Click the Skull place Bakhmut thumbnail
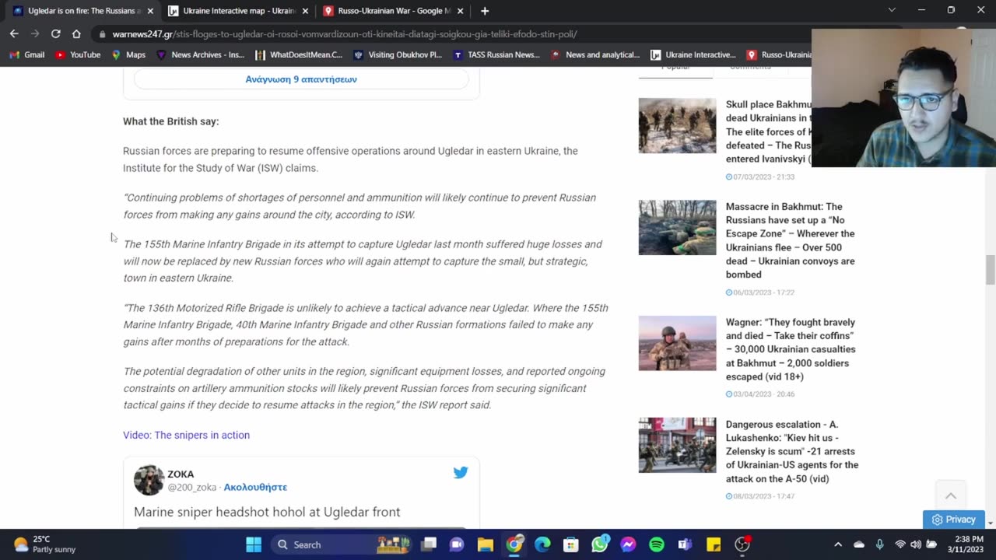The image size is (996, 560). click(677, 125)
